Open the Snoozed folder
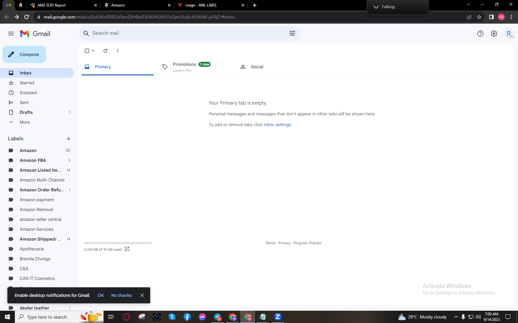The height and width of the screenshot is (323, 518). [x=37, y=93]
